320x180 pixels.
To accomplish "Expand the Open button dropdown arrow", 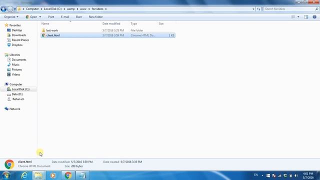I will pos(40,17).
